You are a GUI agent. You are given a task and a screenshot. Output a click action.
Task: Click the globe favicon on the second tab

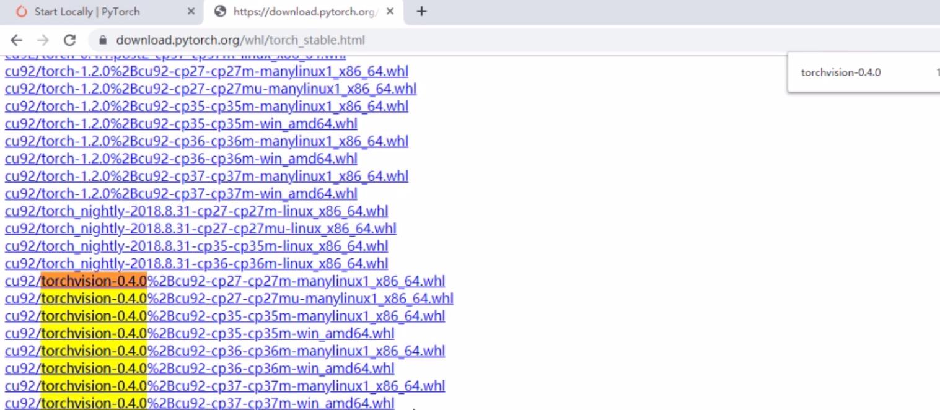(219, 11)
